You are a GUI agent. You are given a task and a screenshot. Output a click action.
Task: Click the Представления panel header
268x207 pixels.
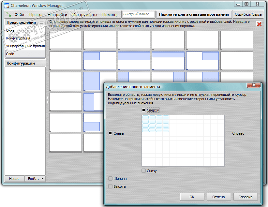pos(25,22)
